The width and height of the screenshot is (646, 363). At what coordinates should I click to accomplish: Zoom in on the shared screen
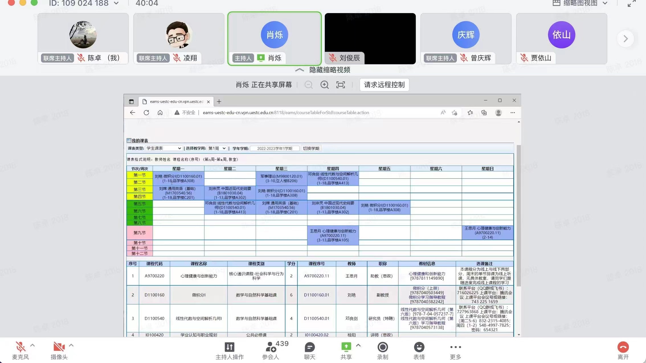[x=324, y=85]
